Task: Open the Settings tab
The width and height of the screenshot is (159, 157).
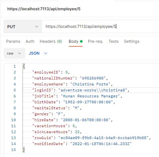Action: (132, 41)
